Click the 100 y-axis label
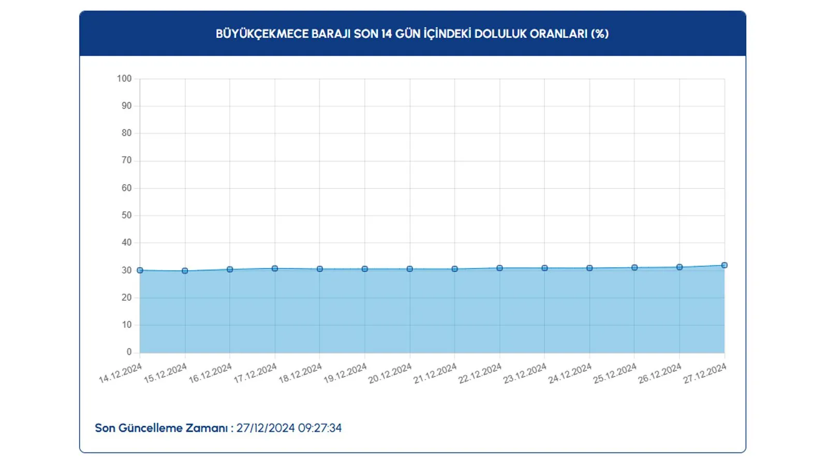Image resolution: width=828 pixels, height=466 pixels. pos(124,79)
